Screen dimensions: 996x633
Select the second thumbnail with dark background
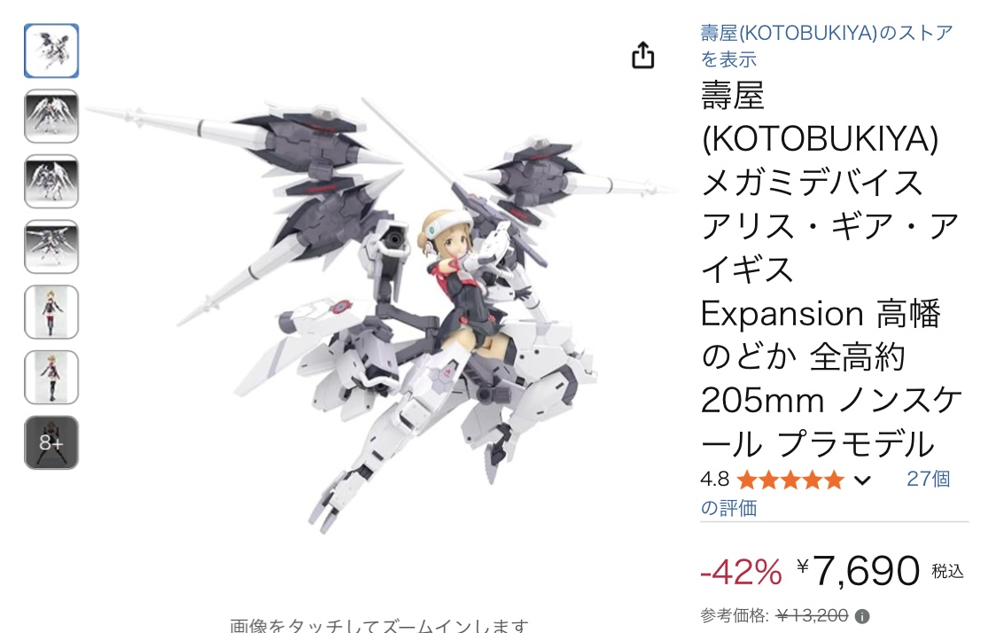(x=51, y=116)
